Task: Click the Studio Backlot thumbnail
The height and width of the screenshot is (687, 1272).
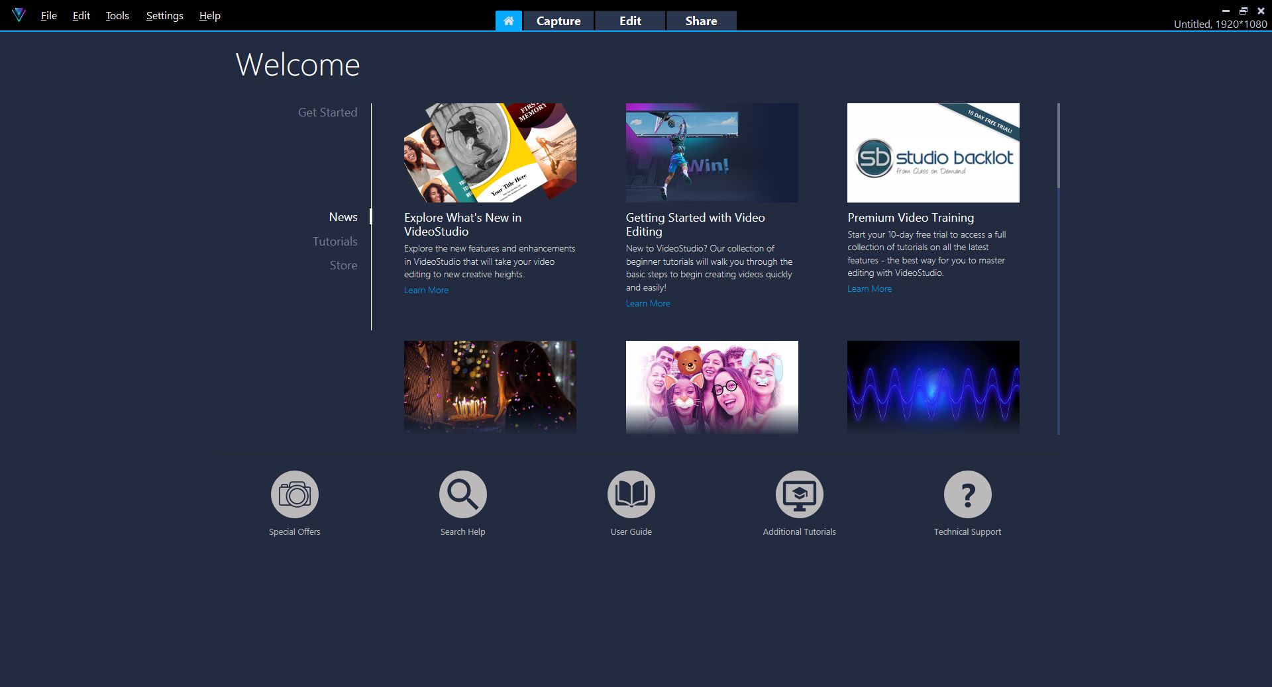Action: click(x=933, y=153)
